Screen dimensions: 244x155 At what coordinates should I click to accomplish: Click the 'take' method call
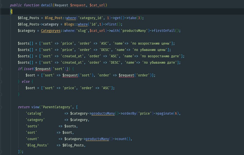pyautogui.click(x=132, y=18)
